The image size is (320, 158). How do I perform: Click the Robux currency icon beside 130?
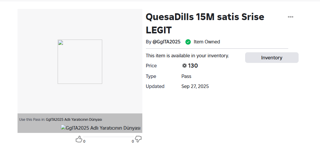[184, 66]
